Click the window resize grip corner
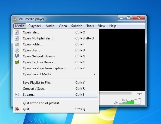Image resolution: width=161 pixels, height=124 pixels. [x=143, y=104]
